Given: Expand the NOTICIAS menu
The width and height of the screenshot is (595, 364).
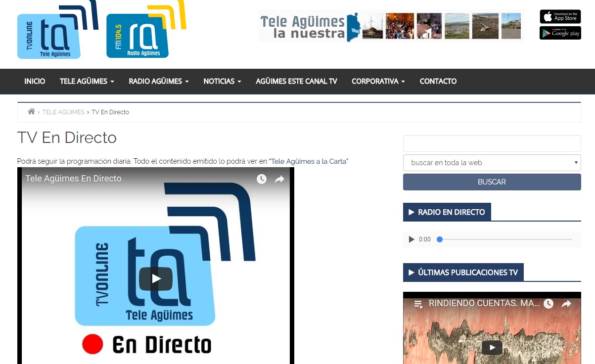Looking at the screenshot, I should click(223, 81).
